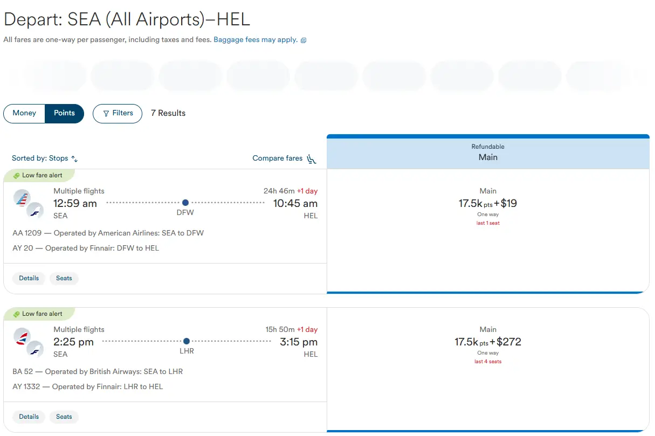Click the sort arrows icon beside Stops
Screen dimensions: 655x436
(75, 159)
